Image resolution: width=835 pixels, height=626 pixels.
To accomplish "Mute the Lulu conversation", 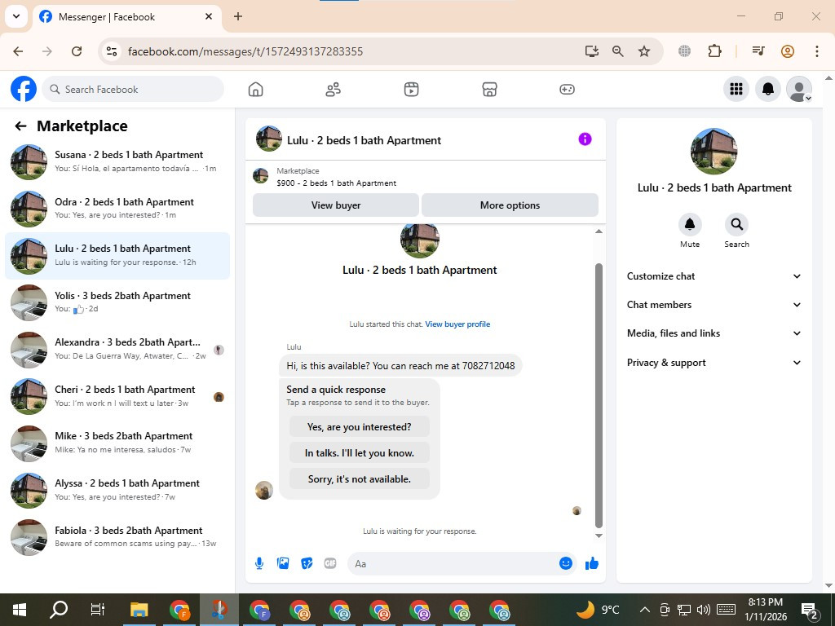I will (690, 225).
